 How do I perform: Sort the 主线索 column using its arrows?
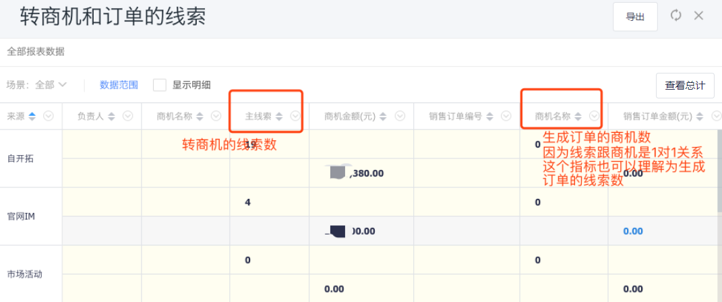click(x=279, y=116)
